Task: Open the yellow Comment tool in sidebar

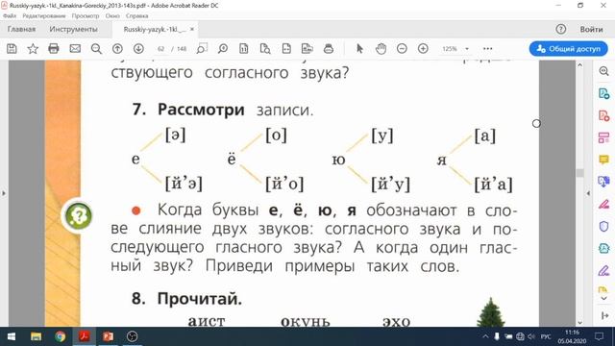Action: 604,160
